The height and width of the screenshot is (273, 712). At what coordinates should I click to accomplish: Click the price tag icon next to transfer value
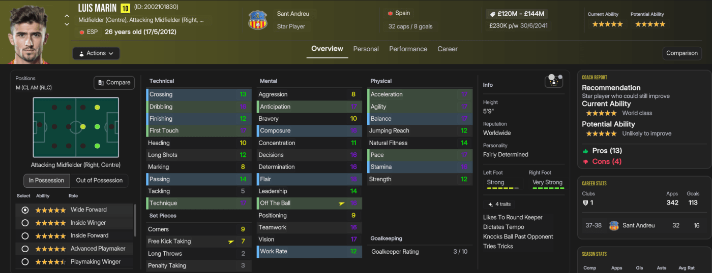(x=492, y=14)
